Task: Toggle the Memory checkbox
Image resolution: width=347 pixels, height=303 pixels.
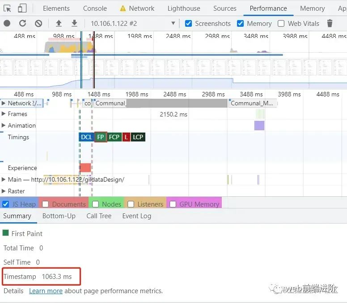Action: 240,23
